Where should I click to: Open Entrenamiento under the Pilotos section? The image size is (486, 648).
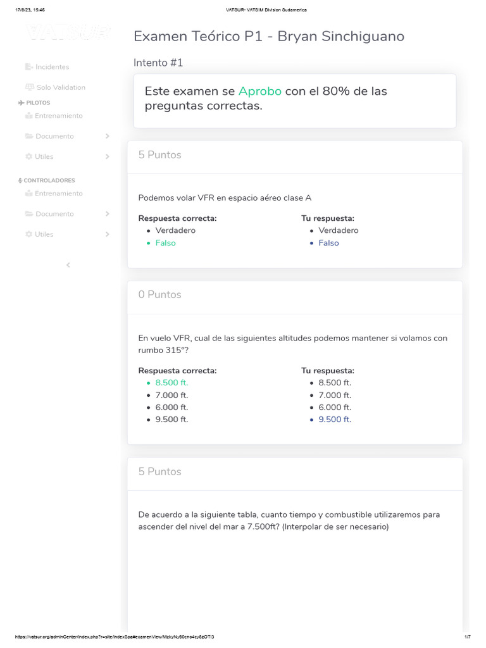(59, 116)
